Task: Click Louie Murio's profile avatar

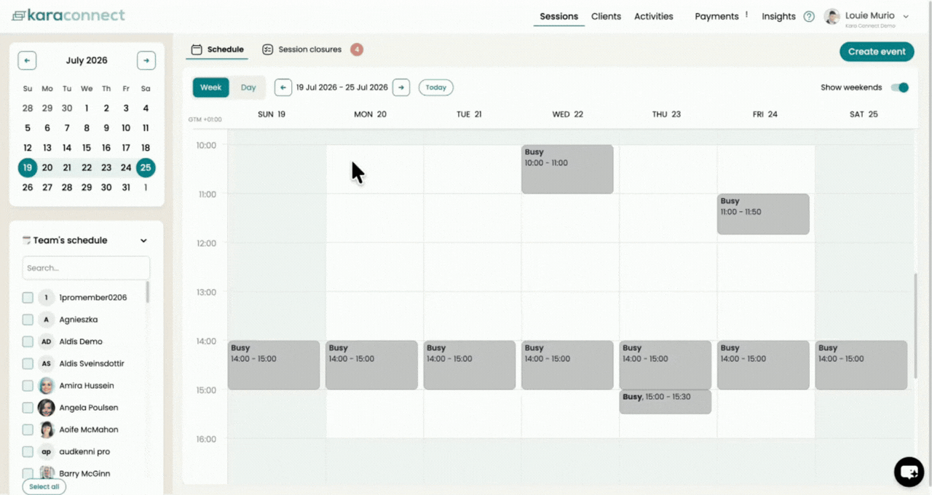Action: coord(832,16)
